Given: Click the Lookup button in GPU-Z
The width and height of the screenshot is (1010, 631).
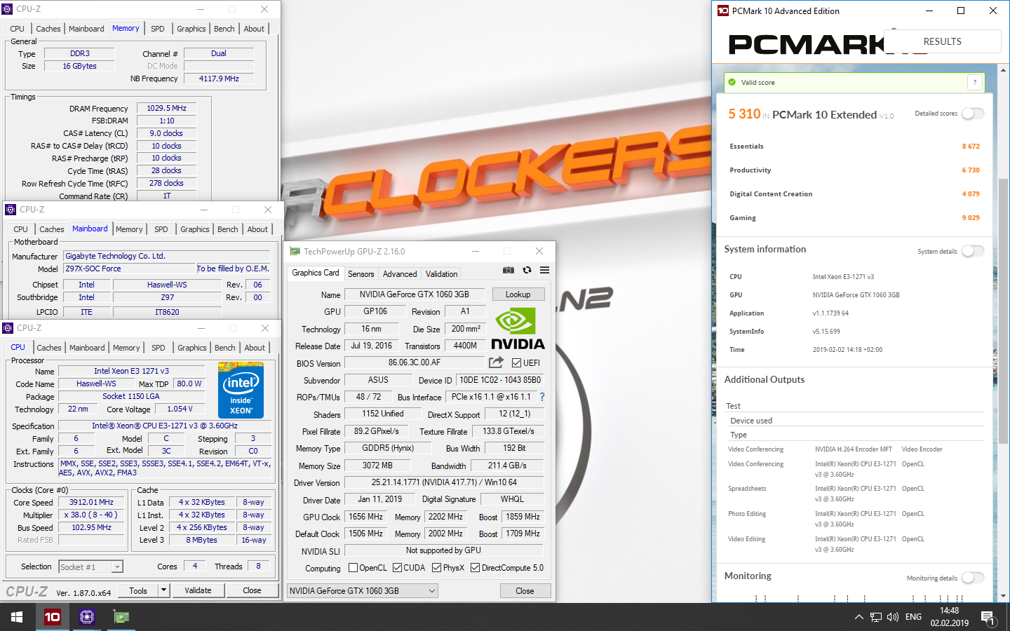Looking at the screenshot, I should click(518, 294).
